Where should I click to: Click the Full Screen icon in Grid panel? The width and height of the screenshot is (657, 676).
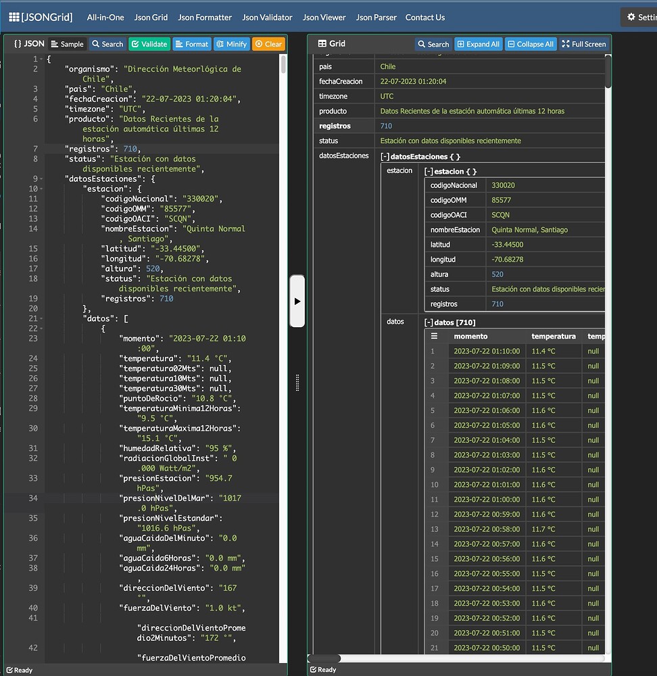(566, 43)
